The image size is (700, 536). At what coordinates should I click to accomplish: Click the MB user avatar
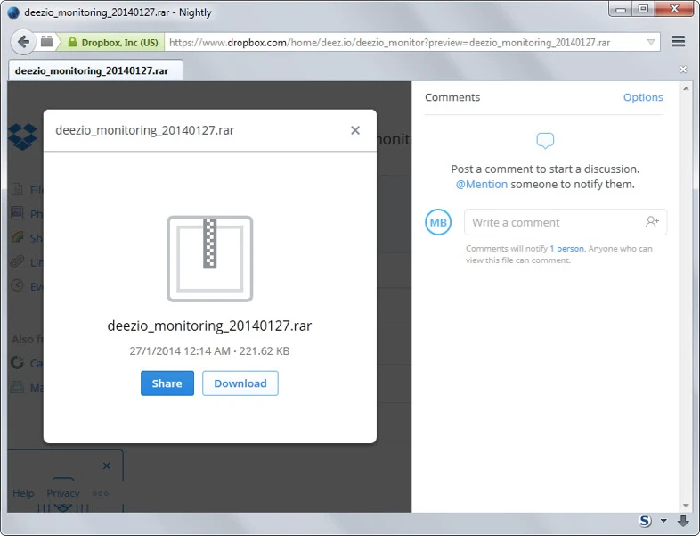(438, 222)
